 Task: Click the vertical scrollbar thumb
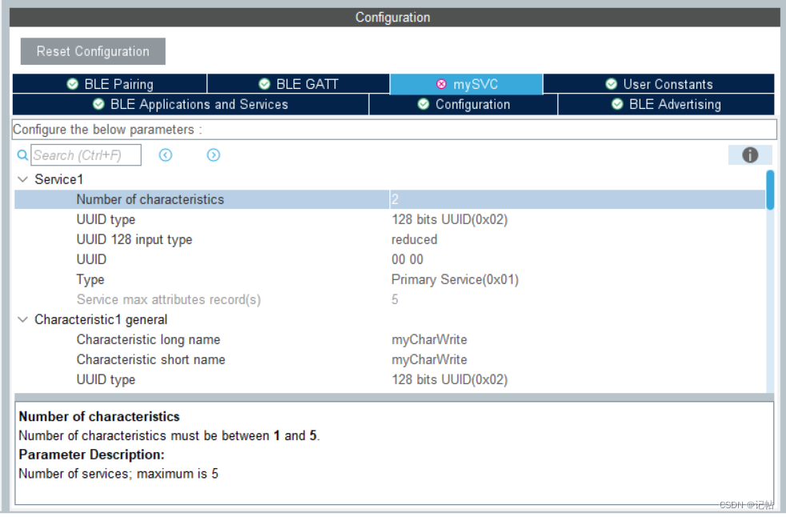point(770,190)
